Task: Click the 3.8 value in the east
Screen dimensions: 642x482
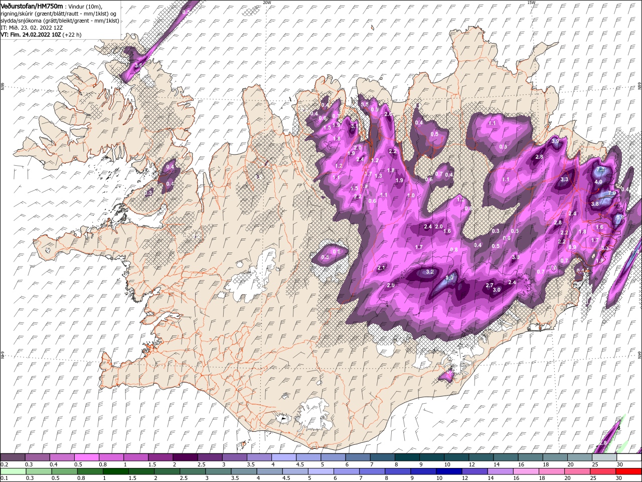Action: pos(595,204)
